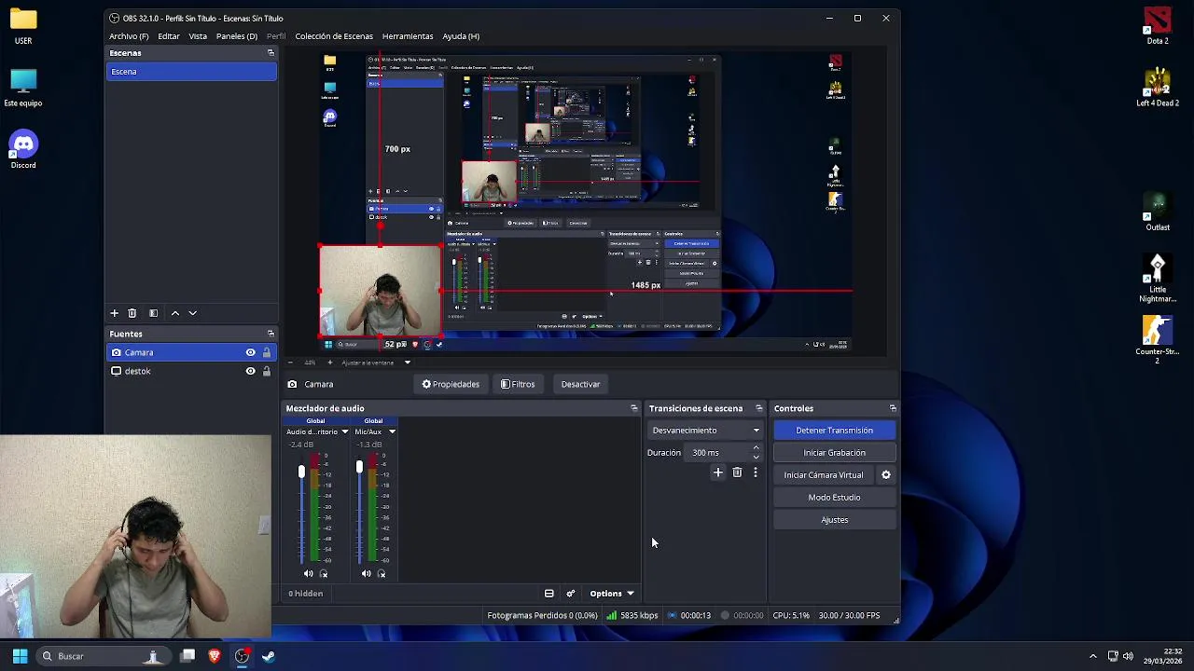Hide the Camara source with eye icon

250,352
